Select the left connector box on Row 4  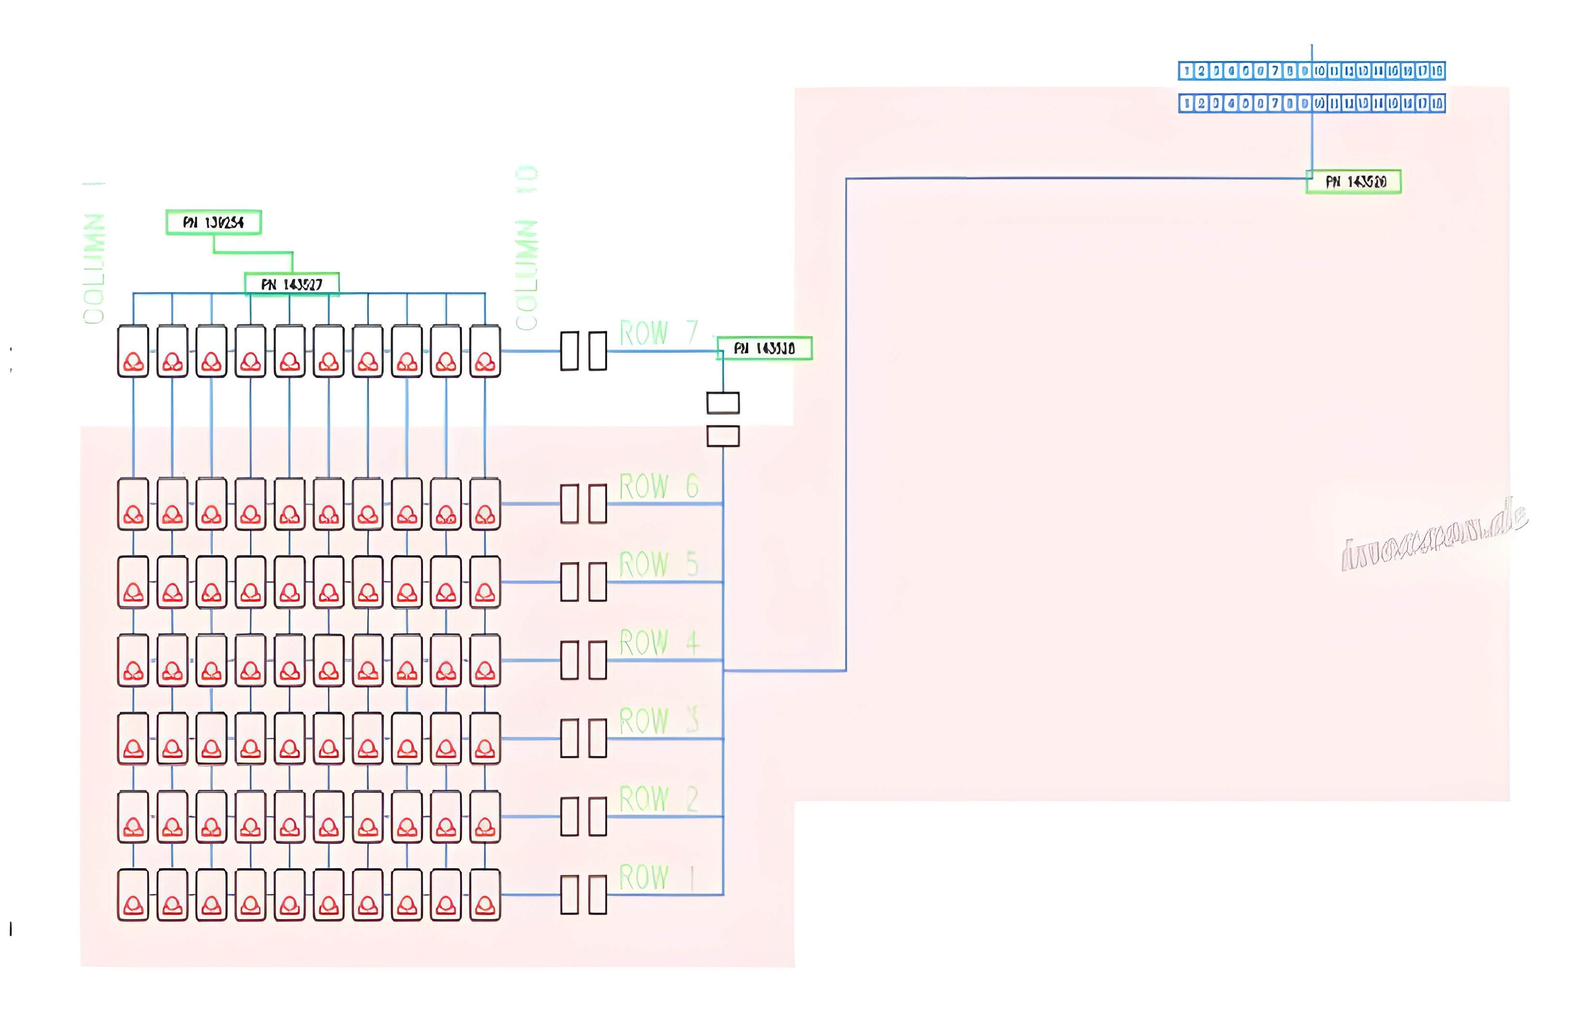569,660
